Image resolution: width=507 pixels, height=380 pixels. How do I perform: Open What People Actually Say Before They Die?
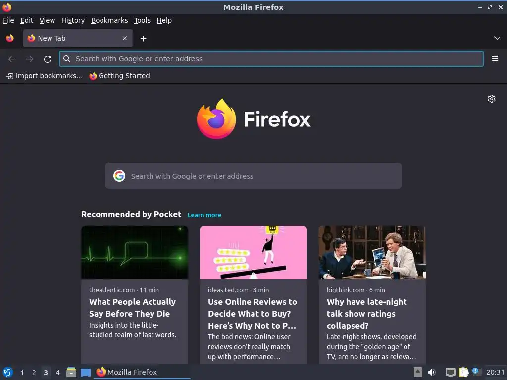pos(133,308)
